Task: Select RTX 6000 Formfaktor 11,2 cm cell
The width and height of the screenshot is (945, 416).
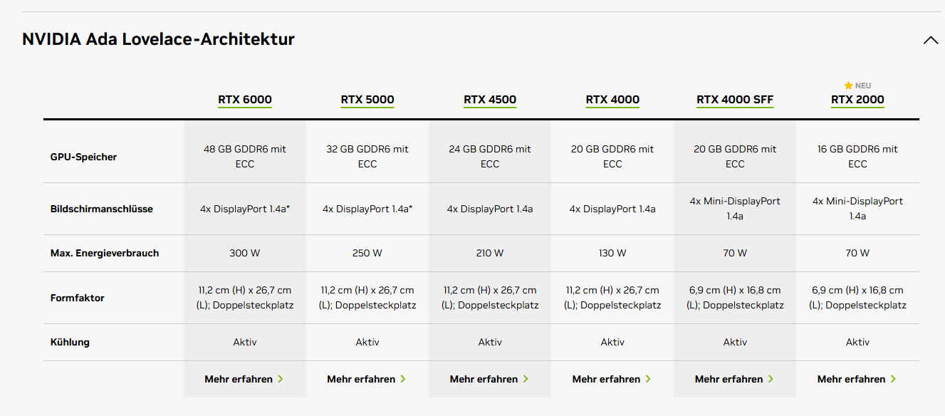Action: click(x=245, y=298)
